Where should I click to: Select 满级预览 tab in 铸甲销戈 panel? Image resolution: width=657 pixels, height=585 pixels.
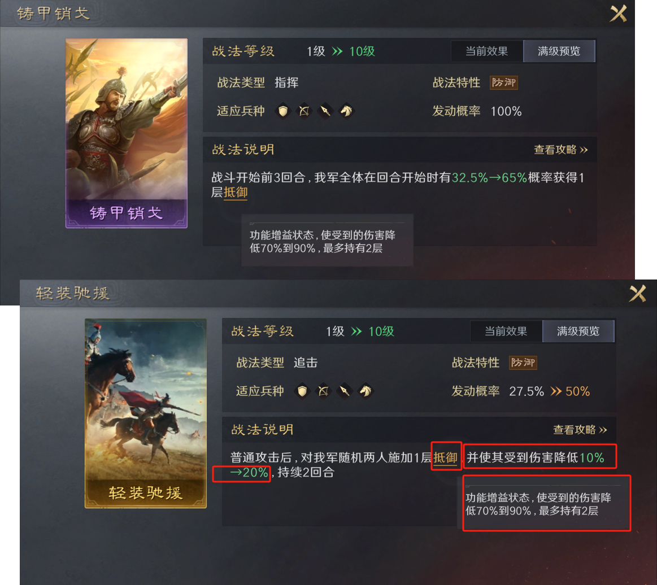click(x=559, y=51)
